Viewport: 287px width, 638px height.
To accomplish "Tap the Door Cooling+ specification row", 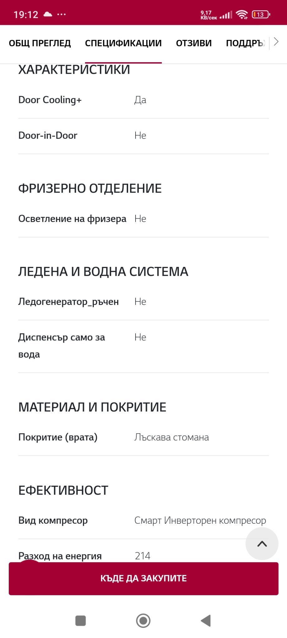I will tap(143, 100).
